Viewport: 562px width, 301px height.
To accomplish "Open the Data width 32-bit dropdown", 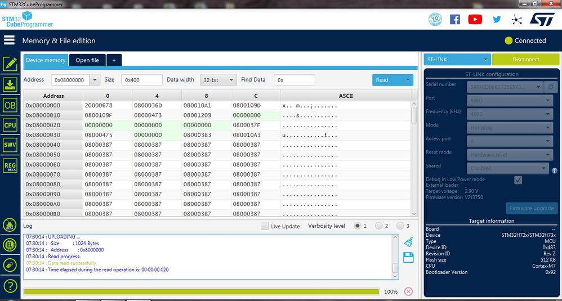I will [218, 80].
